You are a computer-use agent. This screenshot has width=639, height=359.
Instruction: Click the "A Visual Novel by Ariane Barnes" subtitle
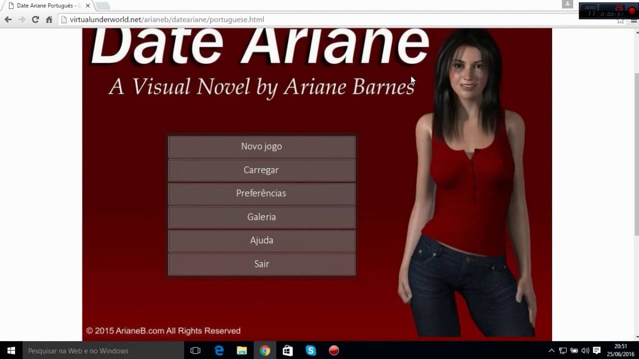click(262, 87)
